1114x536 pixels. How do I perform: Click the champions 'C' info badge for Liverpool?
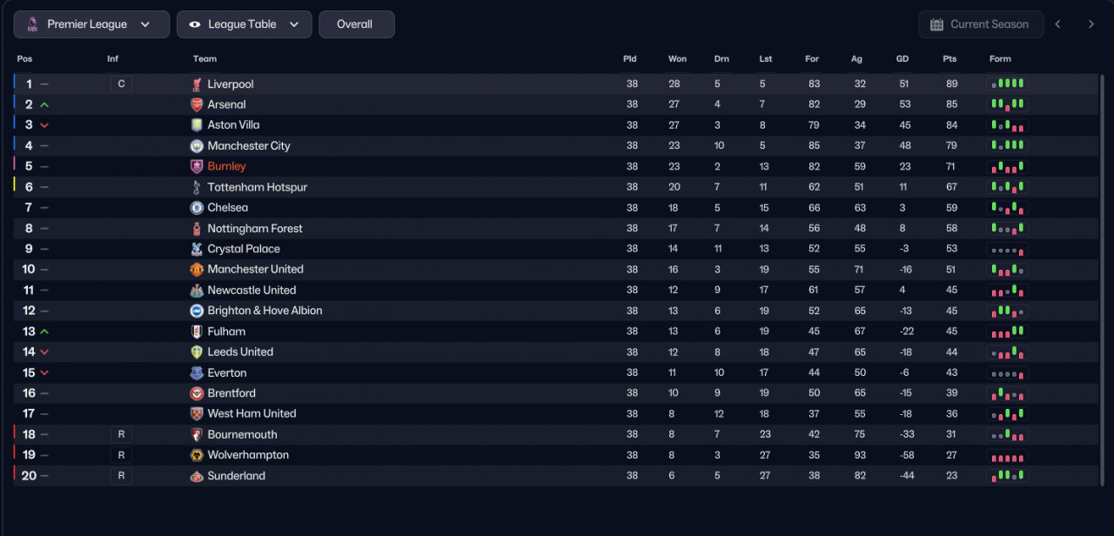point(121,84)
